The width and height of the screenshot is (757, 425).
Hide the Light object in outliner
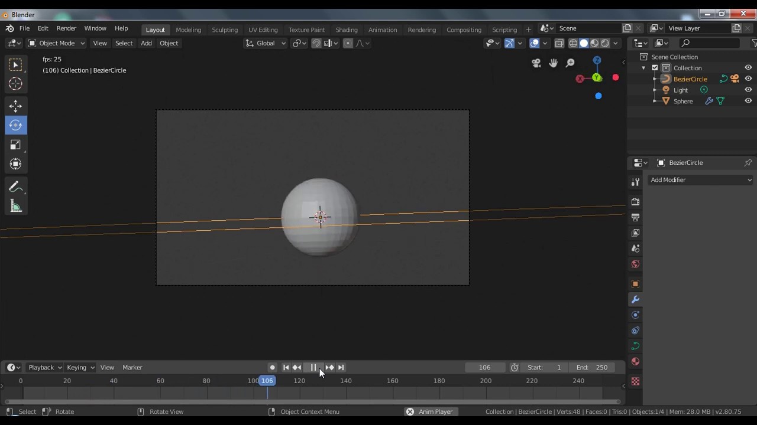point(748,90)
